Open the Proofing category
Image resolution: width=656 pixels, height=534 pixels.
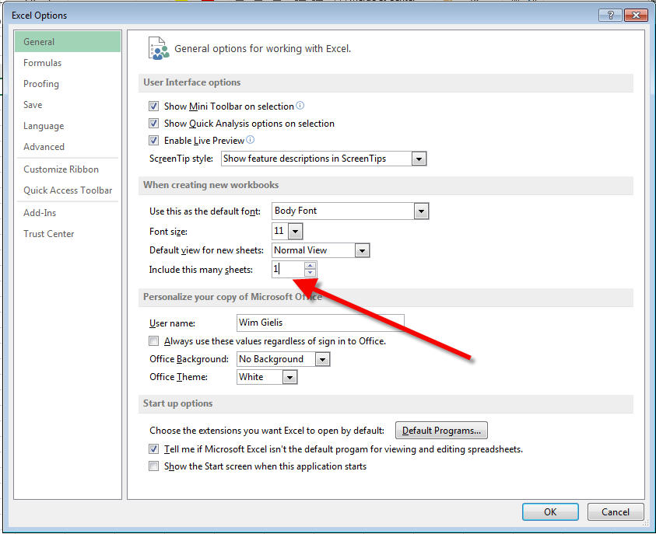68,84
